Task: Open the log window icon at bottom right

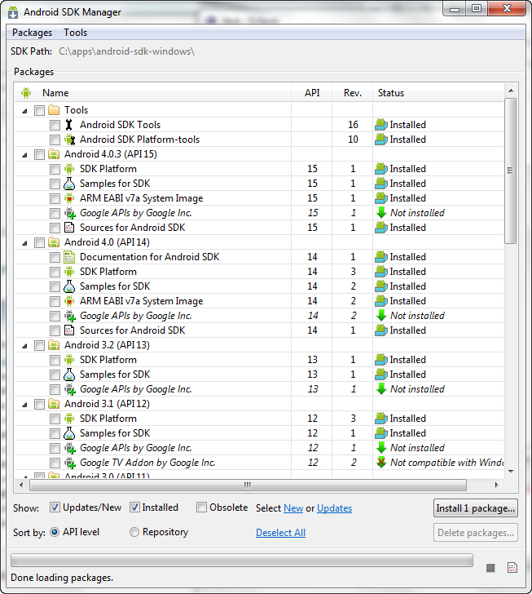Action: (x=512, y=568)
